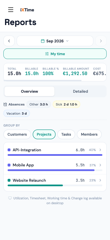Click the Absences label
This screenshot has width=110, height=240.
point(17,104)
